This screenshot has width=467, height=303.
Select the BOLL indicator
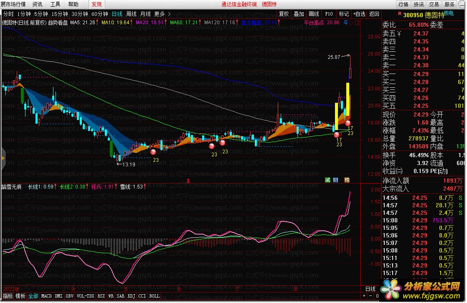coord(154,296)
